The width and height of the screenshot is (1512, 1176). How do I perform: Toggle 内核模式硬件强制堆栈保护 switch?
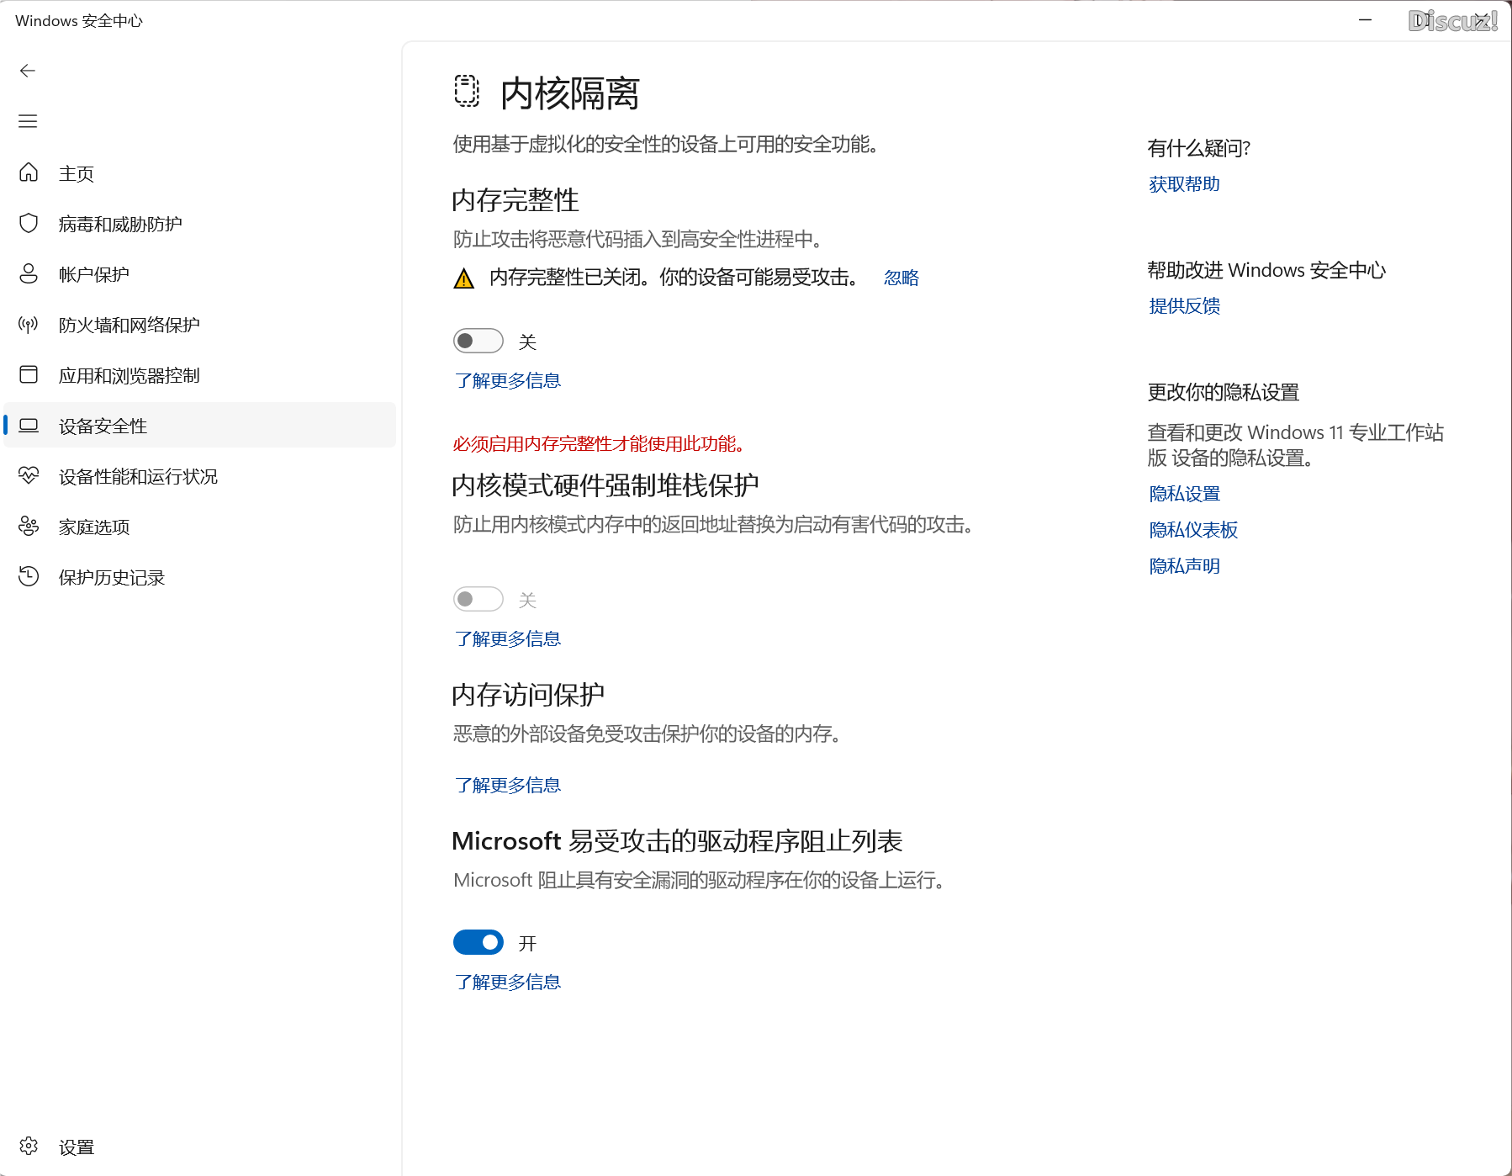click(478, 599)
